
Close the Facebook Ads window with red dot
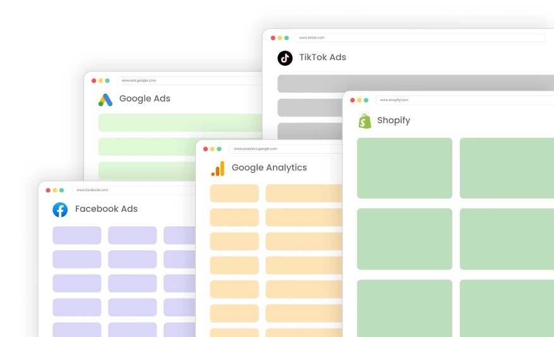pos(48,190)
